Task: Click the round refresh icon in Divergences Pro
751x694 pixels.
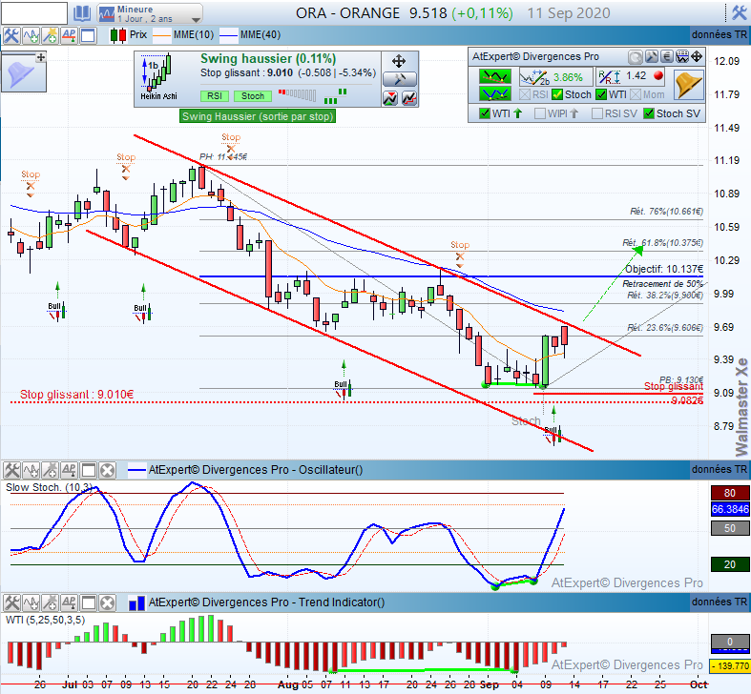Action: pyautogui.click(x=636, y=57)
